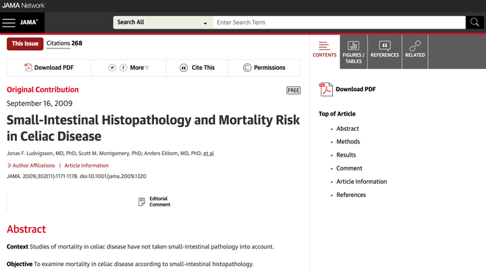This screenshot has height=269, width=486.
Task: Open the Search All dropdown
Action: coord(163,22)
